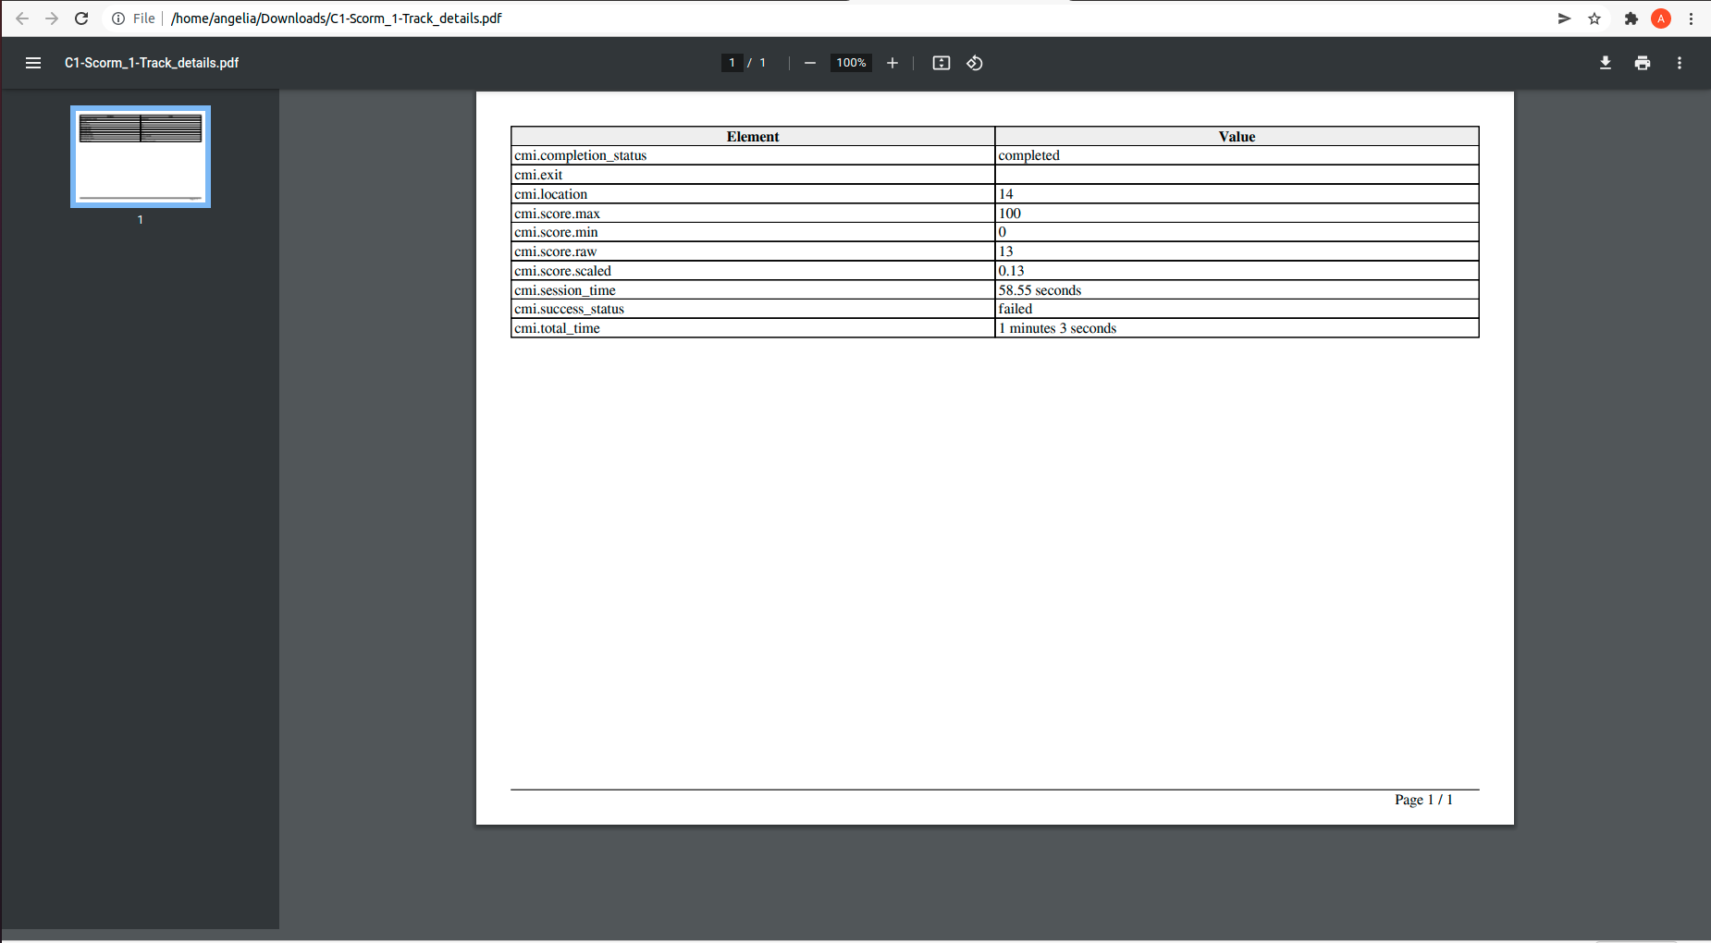Zoom out with the minus button
The height and width of the screenshot is (943, 1711).
(810, 63)
